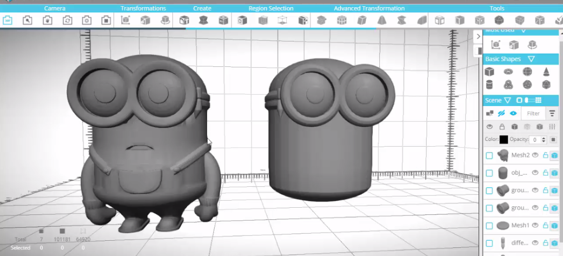The height and width of the screenshot is (256, 563).
Task: Open the Transformations toolbar section
Action: tap(143, 8)
